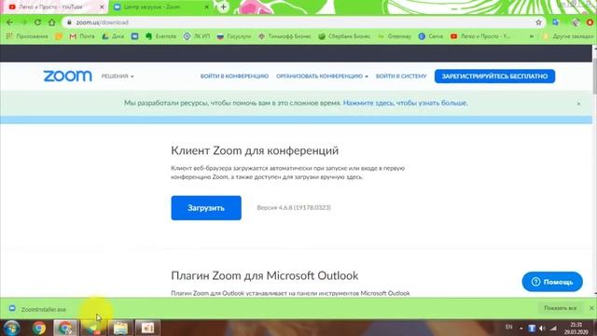This screenshot has height=336, width=597.
Task: Open the Canva bookmark
Action: pos(431,36)
